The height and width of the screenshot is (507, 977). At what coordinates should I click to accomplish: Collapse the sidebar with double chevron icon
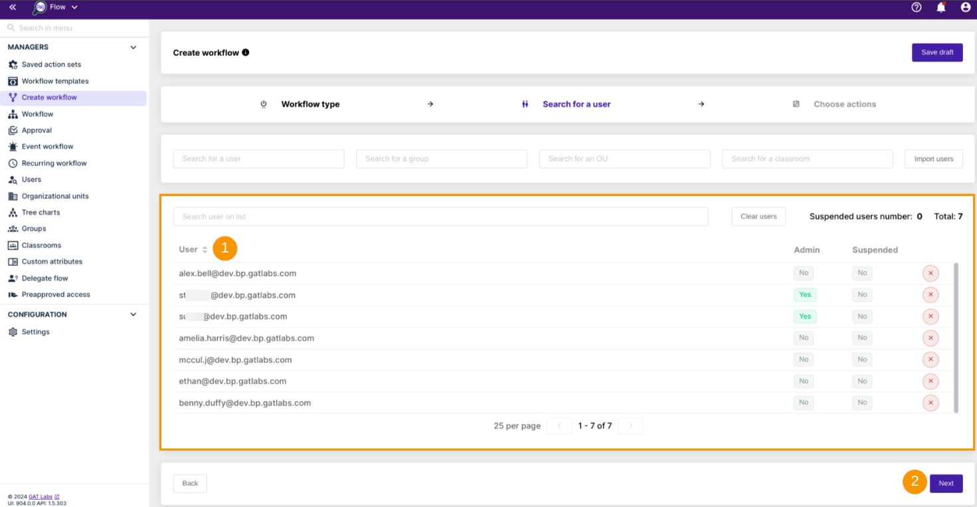(13, 7)
